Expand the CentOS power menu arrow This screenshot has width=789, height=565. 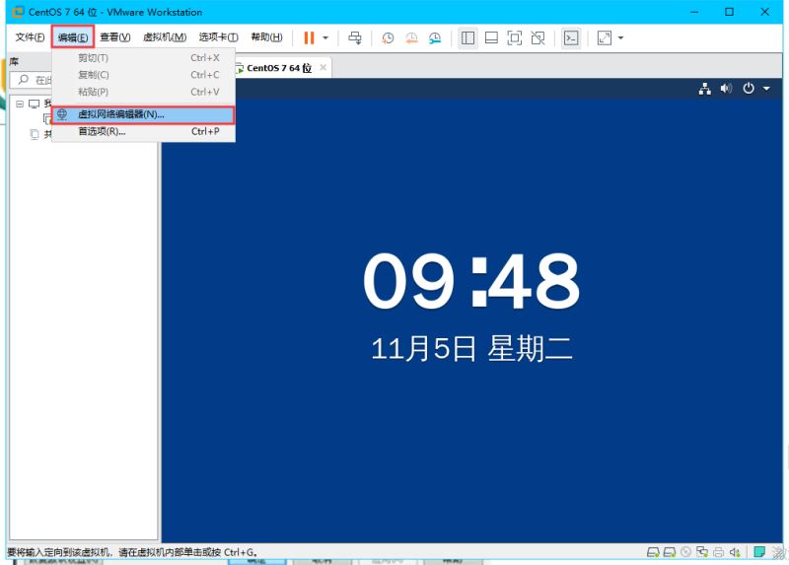click(766, 88)
